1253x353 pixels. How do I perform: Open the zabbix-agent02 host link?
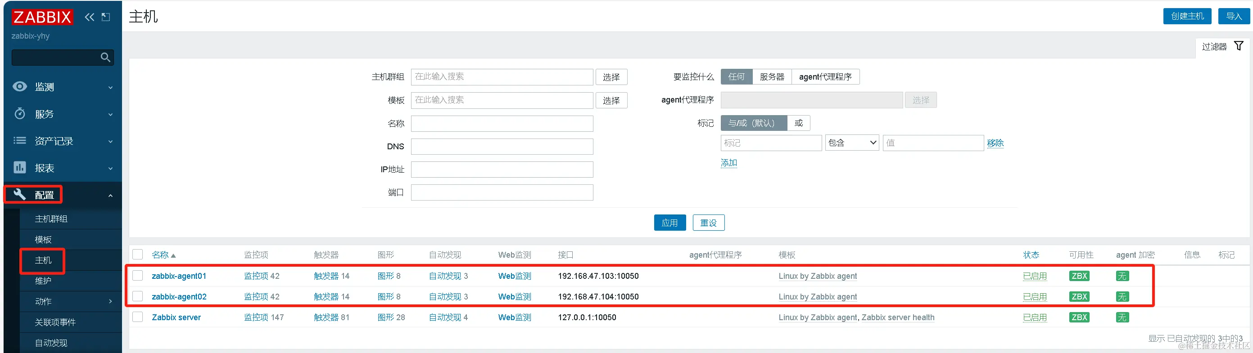point(179,297)
